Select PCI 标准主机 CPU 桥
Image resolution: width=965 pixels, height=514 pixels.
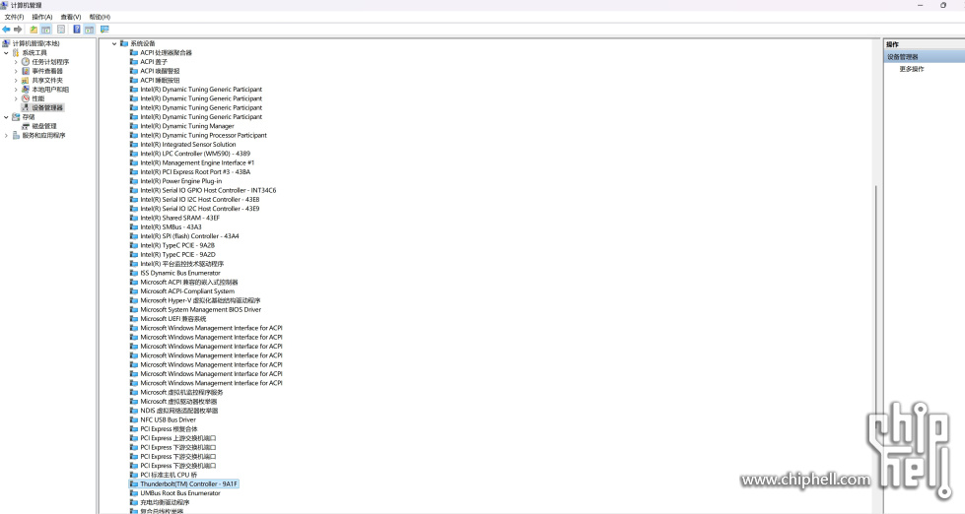[x=169, y=476]
